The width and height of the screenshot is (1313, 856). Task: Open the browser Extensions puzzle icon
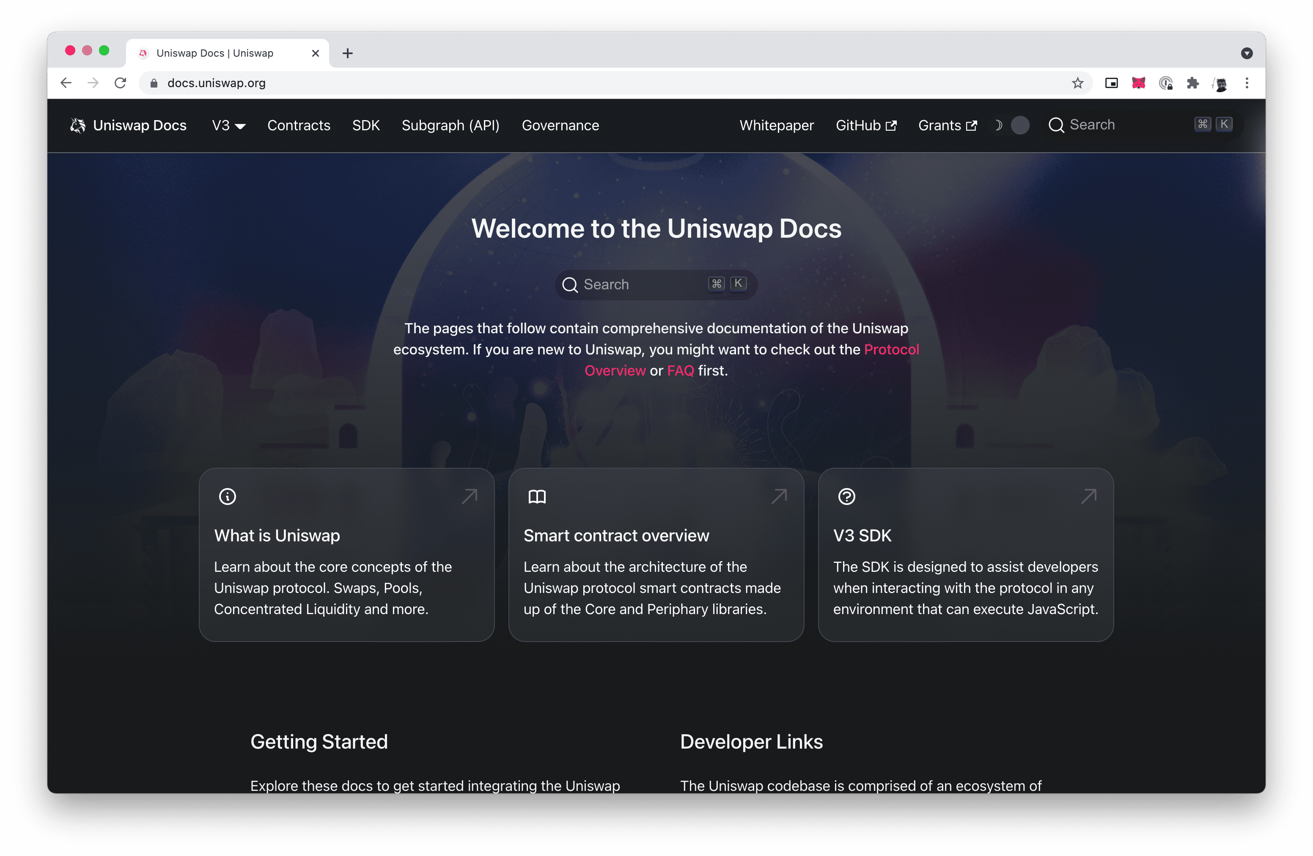[1193, 83]
